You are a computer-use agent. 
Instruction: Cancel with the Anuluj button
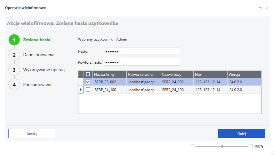(32, 134)
